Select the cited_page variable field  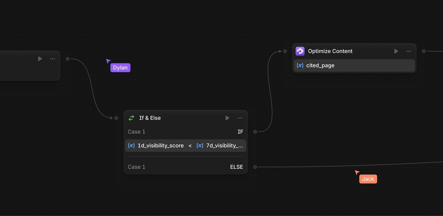pos(354,65)
